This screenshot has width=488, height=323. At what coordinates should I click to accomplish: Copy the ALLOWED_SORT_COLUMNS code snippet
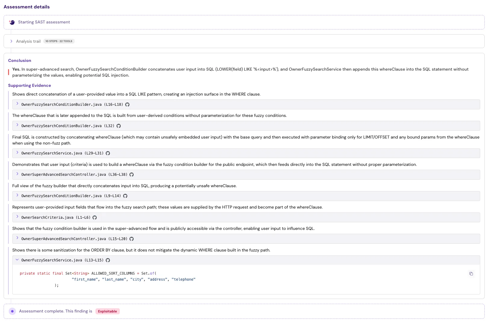point(471,274)
